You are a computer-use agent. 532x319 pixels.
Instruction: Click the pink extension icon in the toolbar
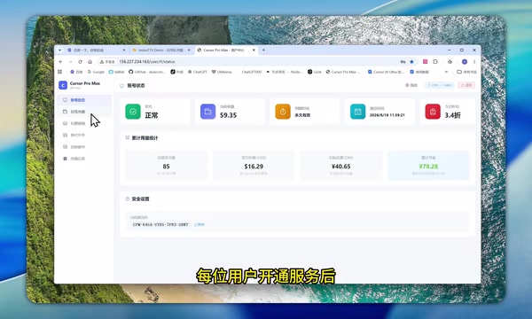click(425, 62)
